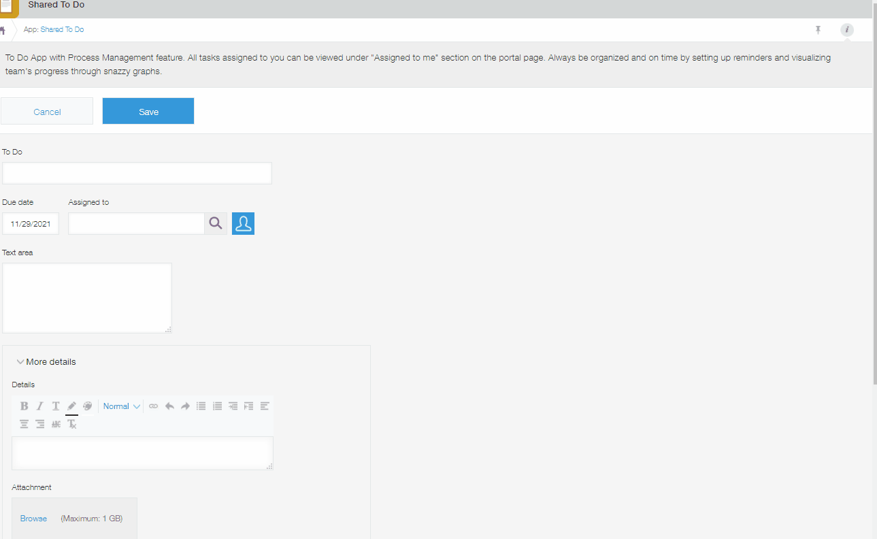Apply bulleted list formatting
Image resolution: width=877 pixels, height=539 pixels.
(201, 406)
